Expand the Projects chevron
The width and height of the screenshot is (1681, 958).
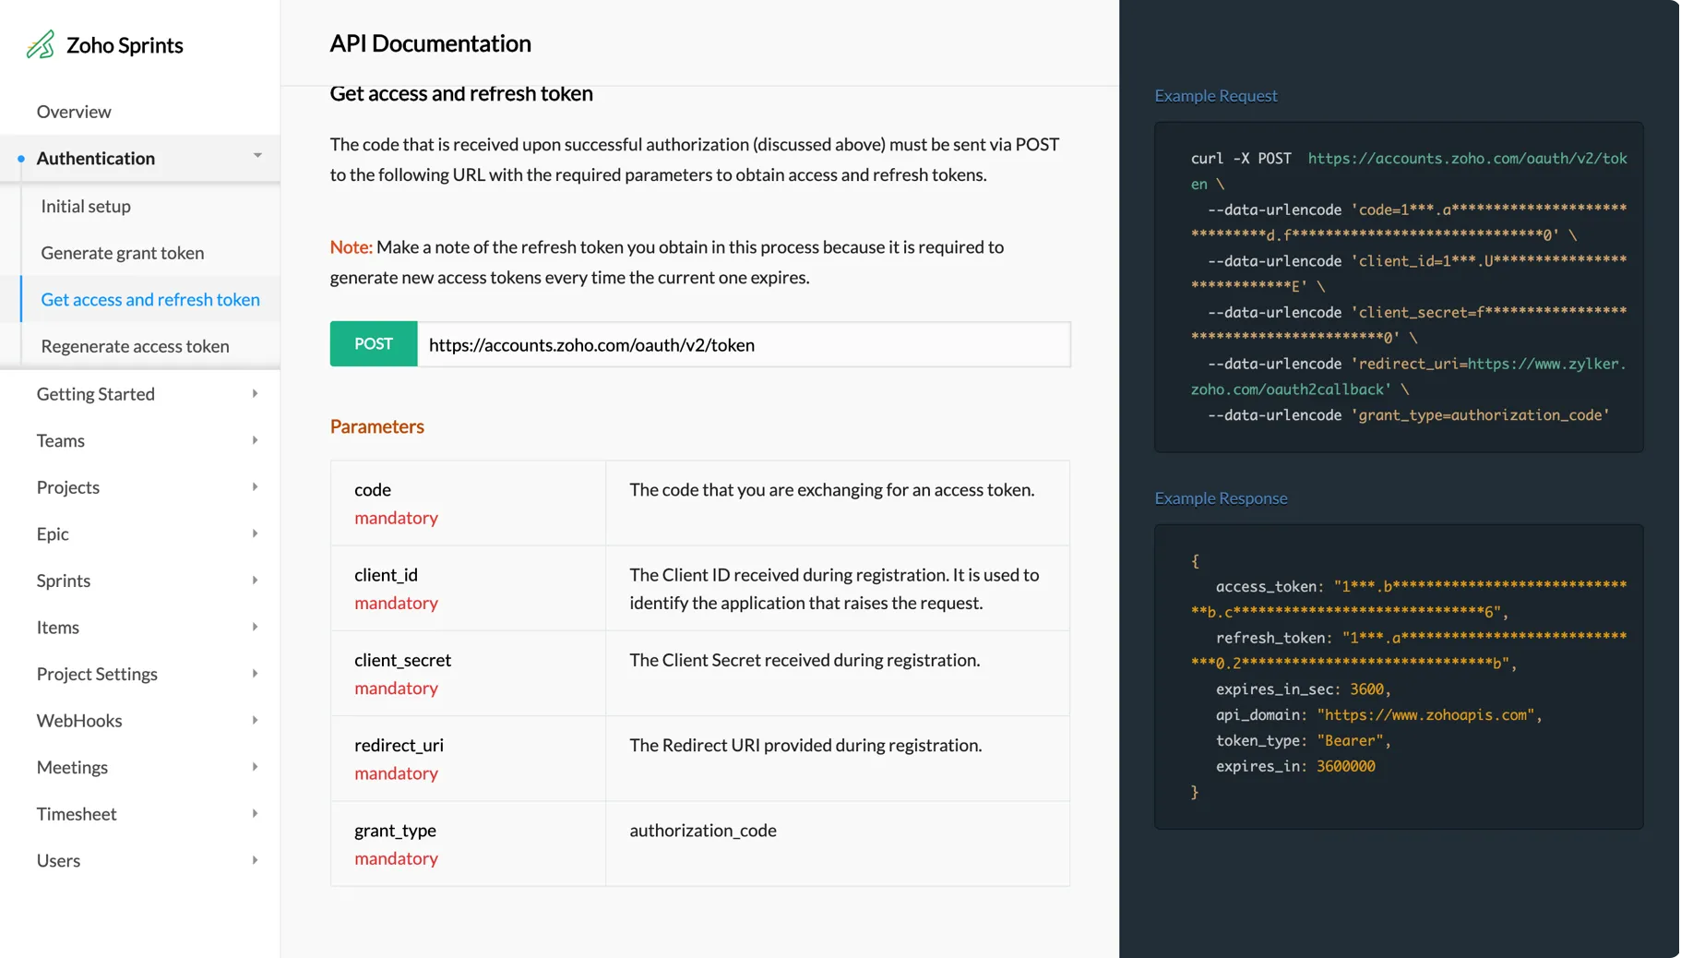pyautogui.click(x=255, y=487)
